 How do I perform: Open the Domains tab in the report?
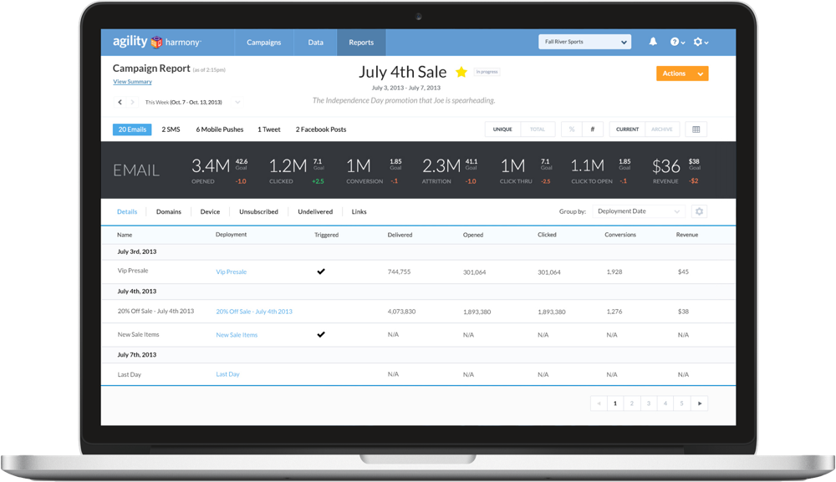tap(168, 211)
